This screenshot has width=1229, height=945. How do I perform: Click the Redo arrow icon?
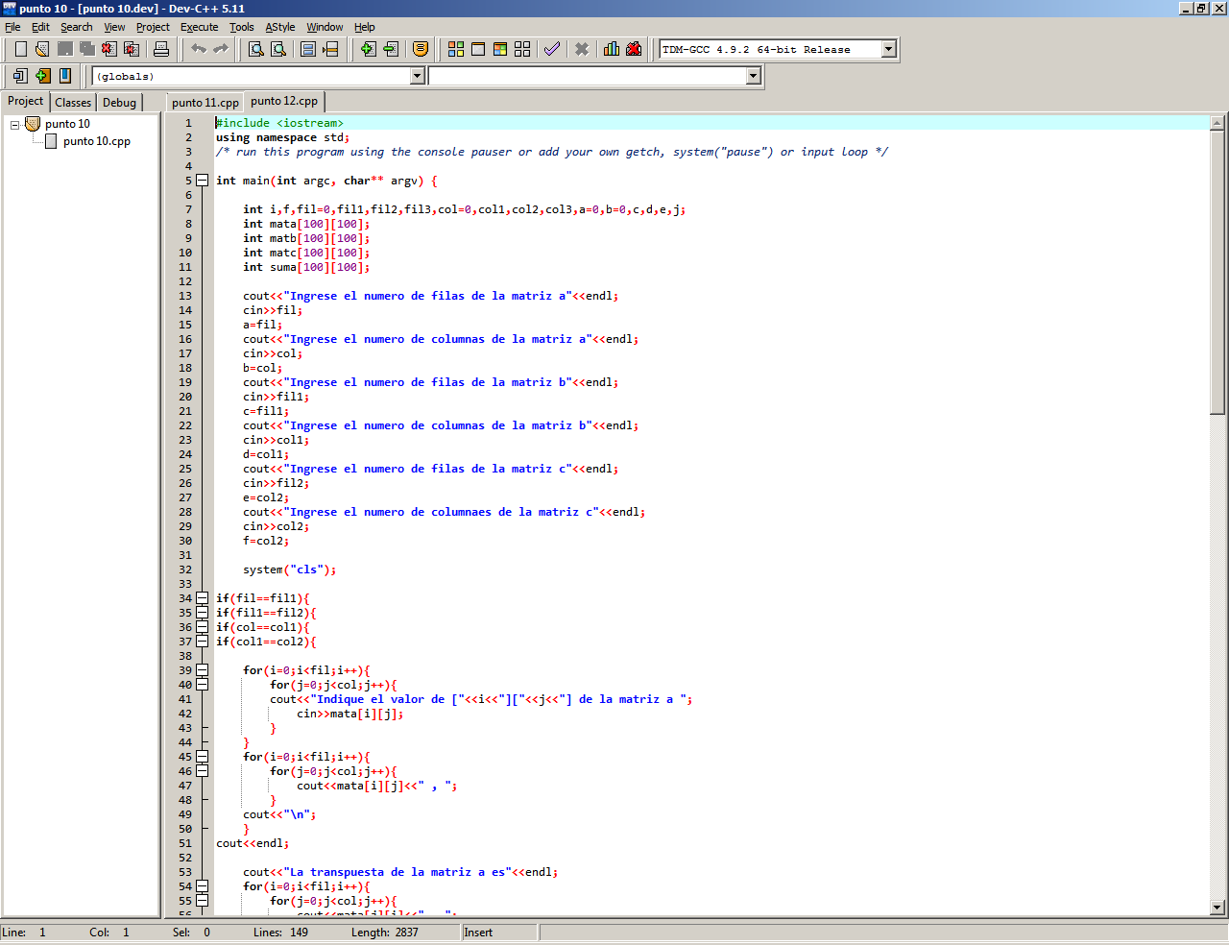(x=221, y=49)
